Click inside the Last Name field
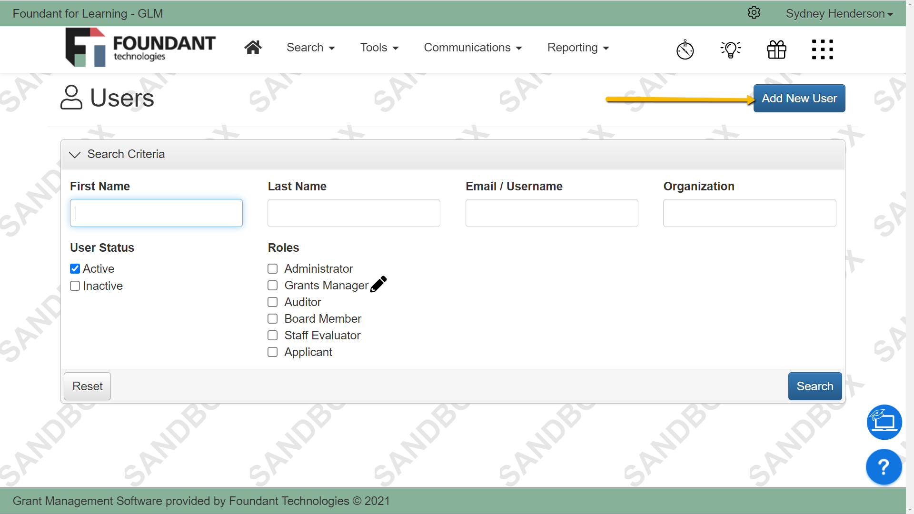The image size is (914, 514). coord(353,213)
